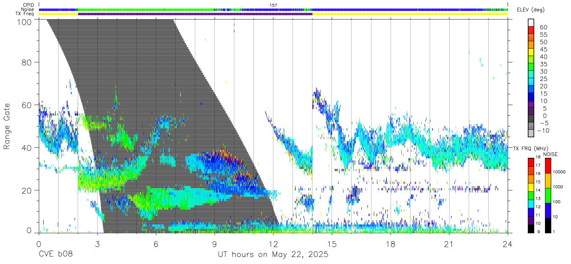The width and height of the screenshot is (571, 264).
Task: Click the red NOISE swatch above 10000
Action: point(548,165)
